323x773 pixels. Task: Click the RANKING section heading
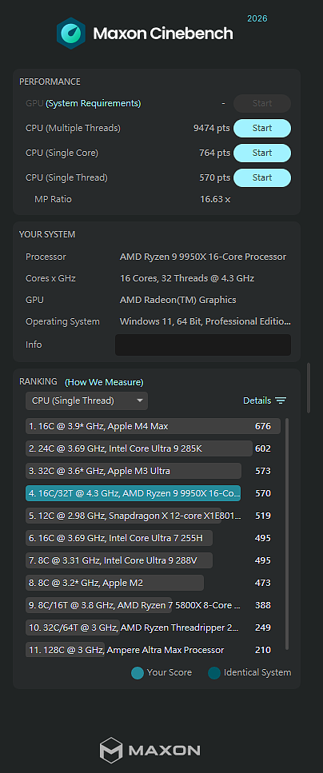tap(38, 381)
